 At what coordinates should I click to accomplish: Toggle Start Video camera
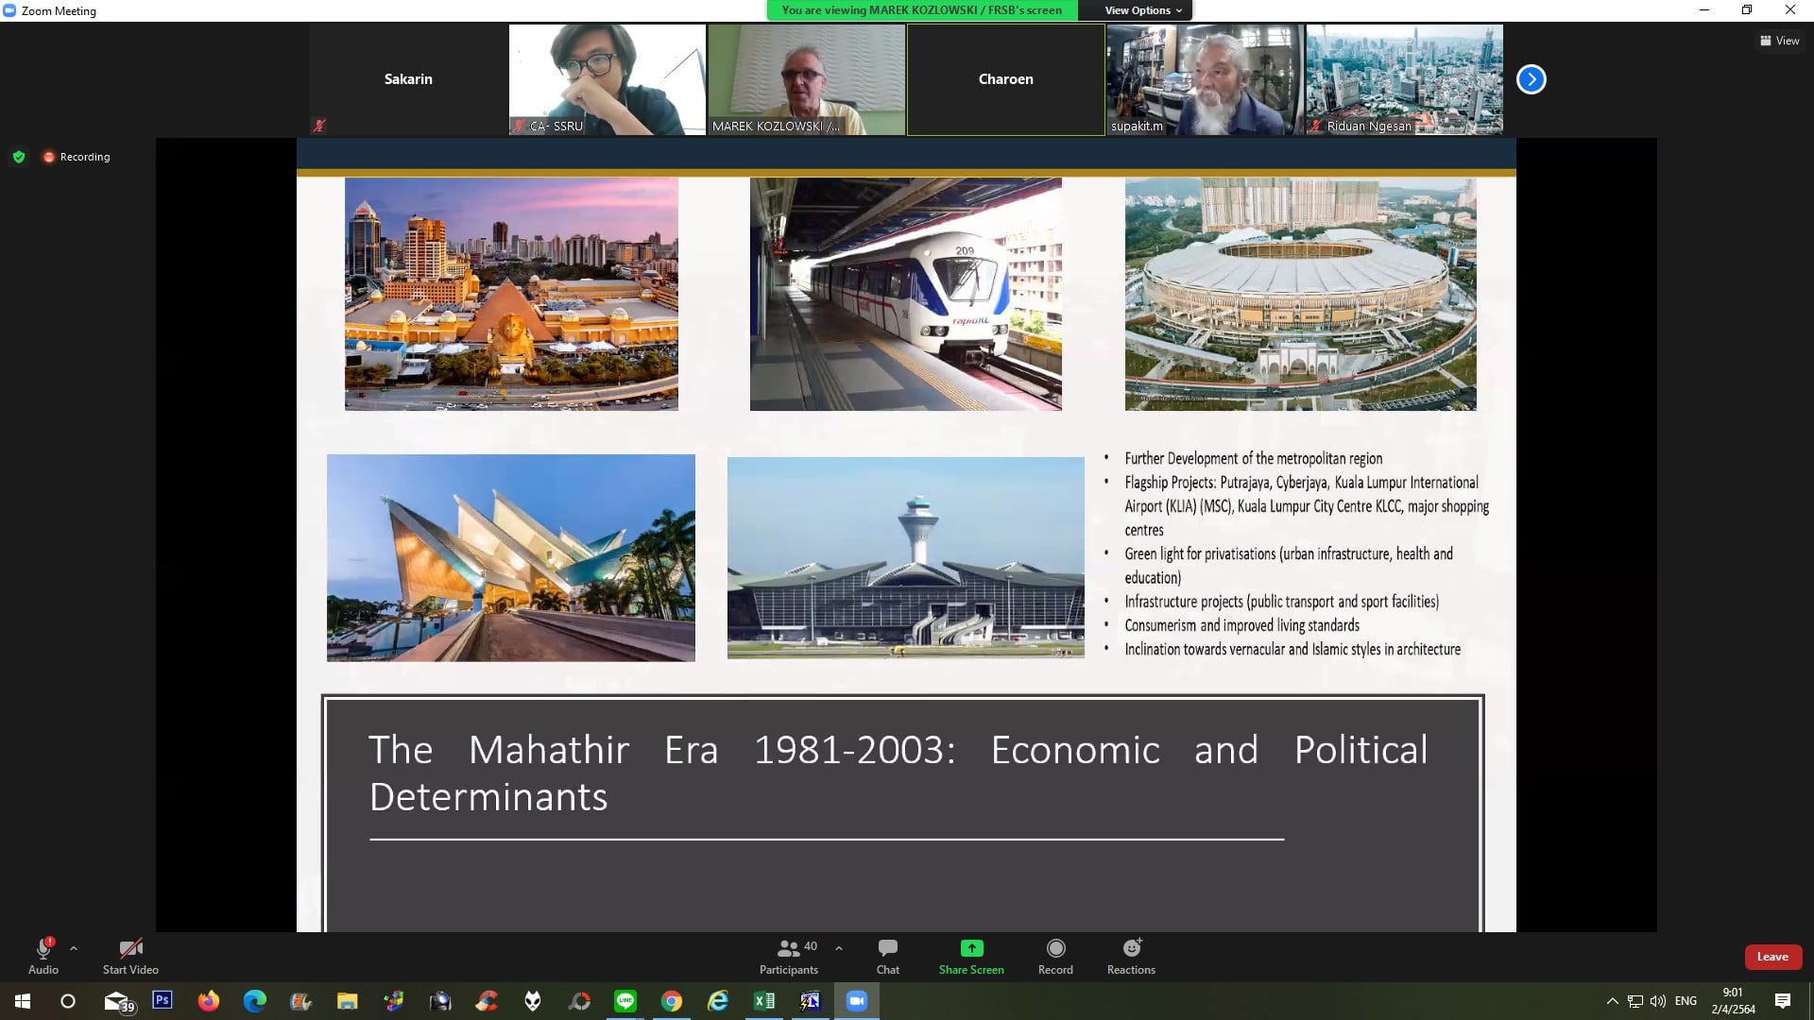point(130,949)
